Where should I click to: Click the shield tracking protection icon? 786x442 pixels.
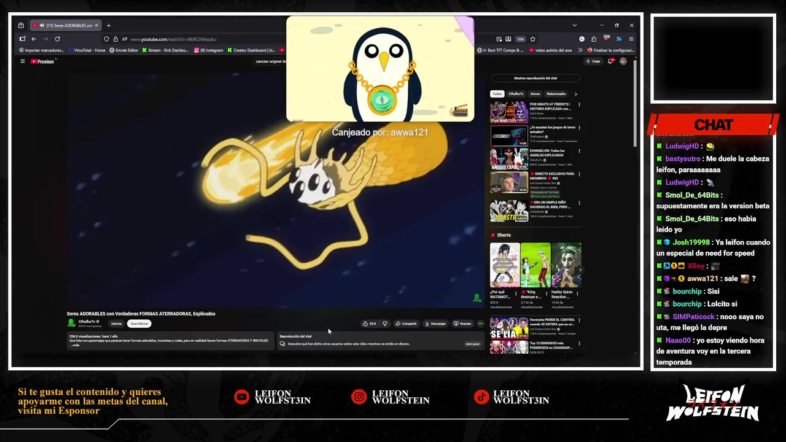click(107, 39)
